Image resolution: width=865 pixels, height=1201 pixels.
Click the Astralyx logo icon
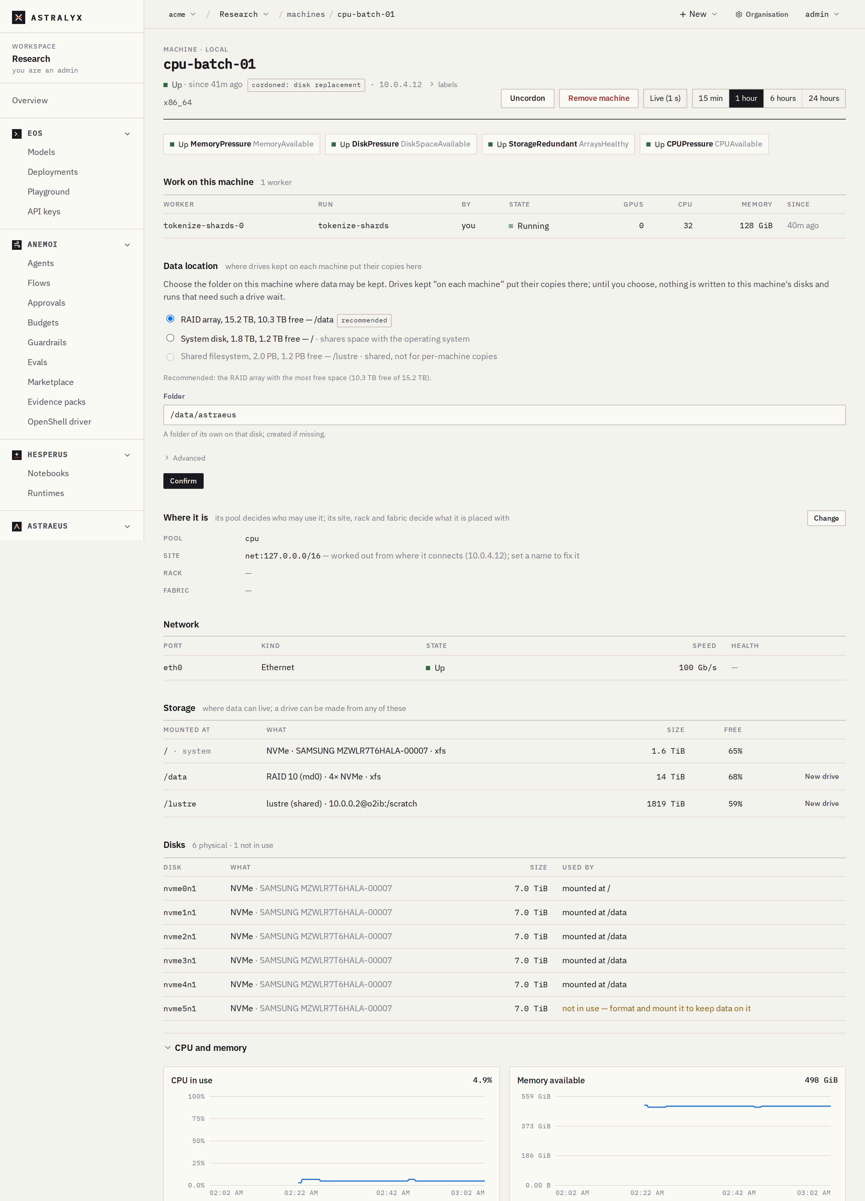tap(19, 17)
